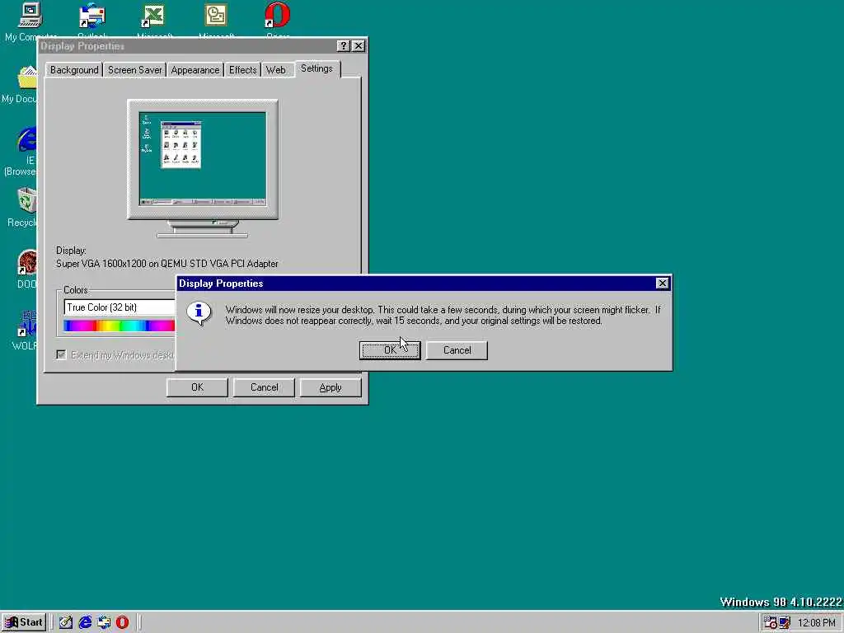
Task: Open True Color (32 bit) colors dropdown
Action: [x=120, y=307]
